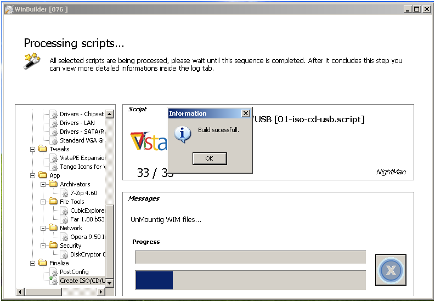Screen dimensions: 435x302
Task: Click the WinBuilder title bar icon
Action: pos(9,9)
